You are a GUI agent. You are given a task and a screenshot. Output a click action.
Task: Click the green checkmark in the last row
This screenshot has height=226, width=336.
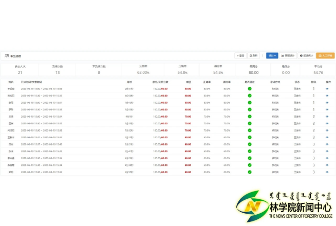[x=250, y=172]
